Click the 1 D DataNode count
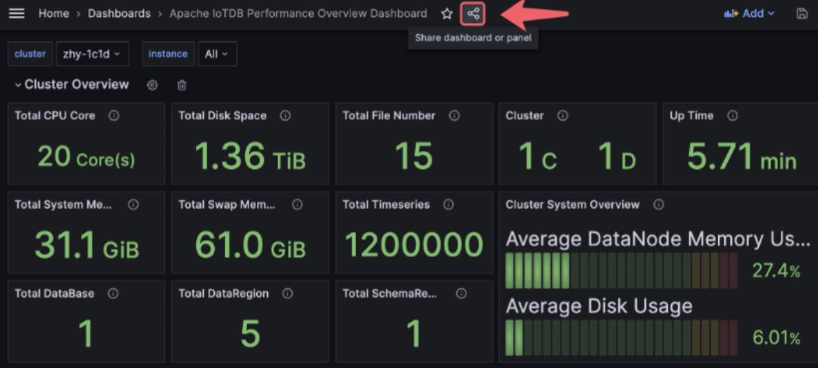The image size is (818, 368). 617,156
